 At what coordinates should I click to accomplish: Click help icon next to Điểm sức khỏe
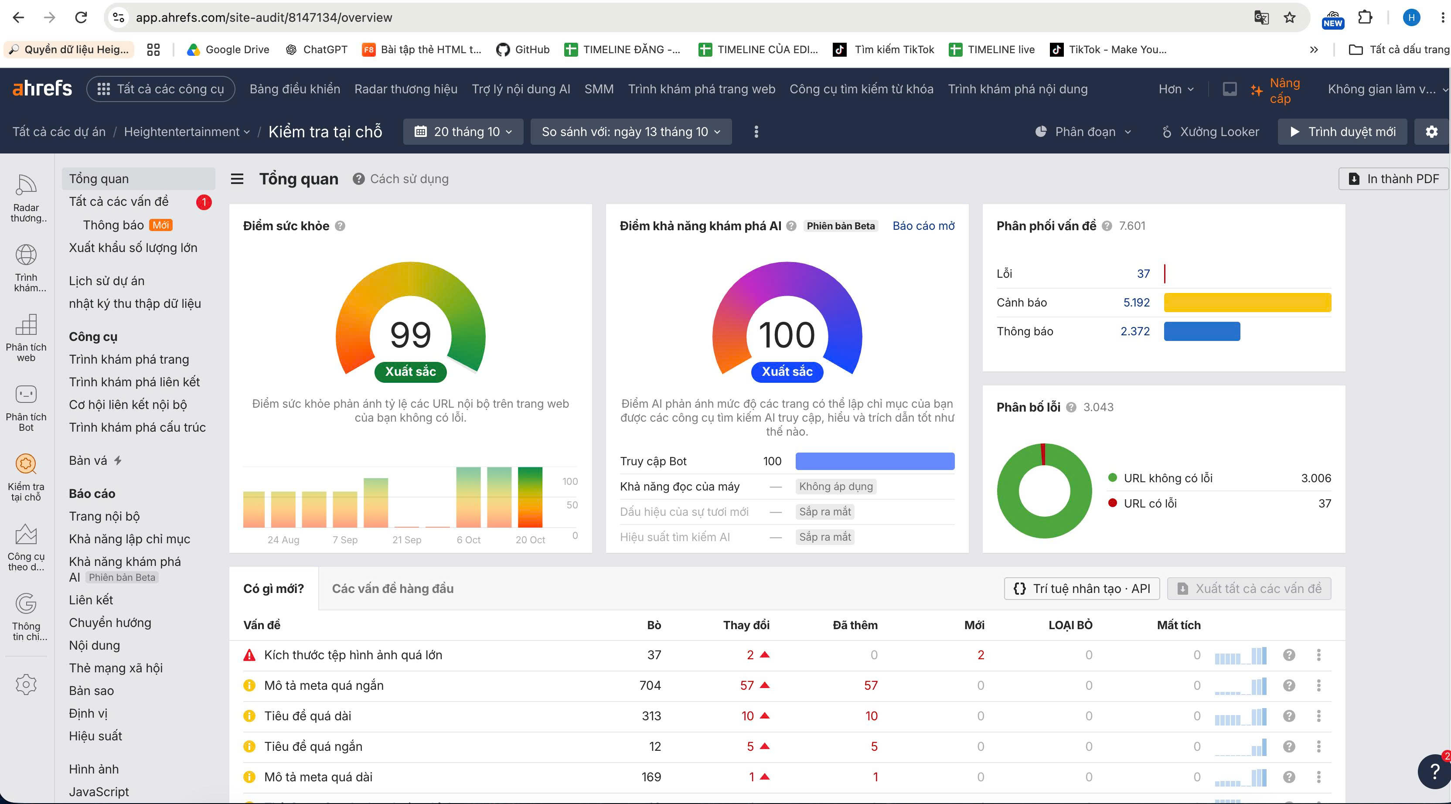340,226
